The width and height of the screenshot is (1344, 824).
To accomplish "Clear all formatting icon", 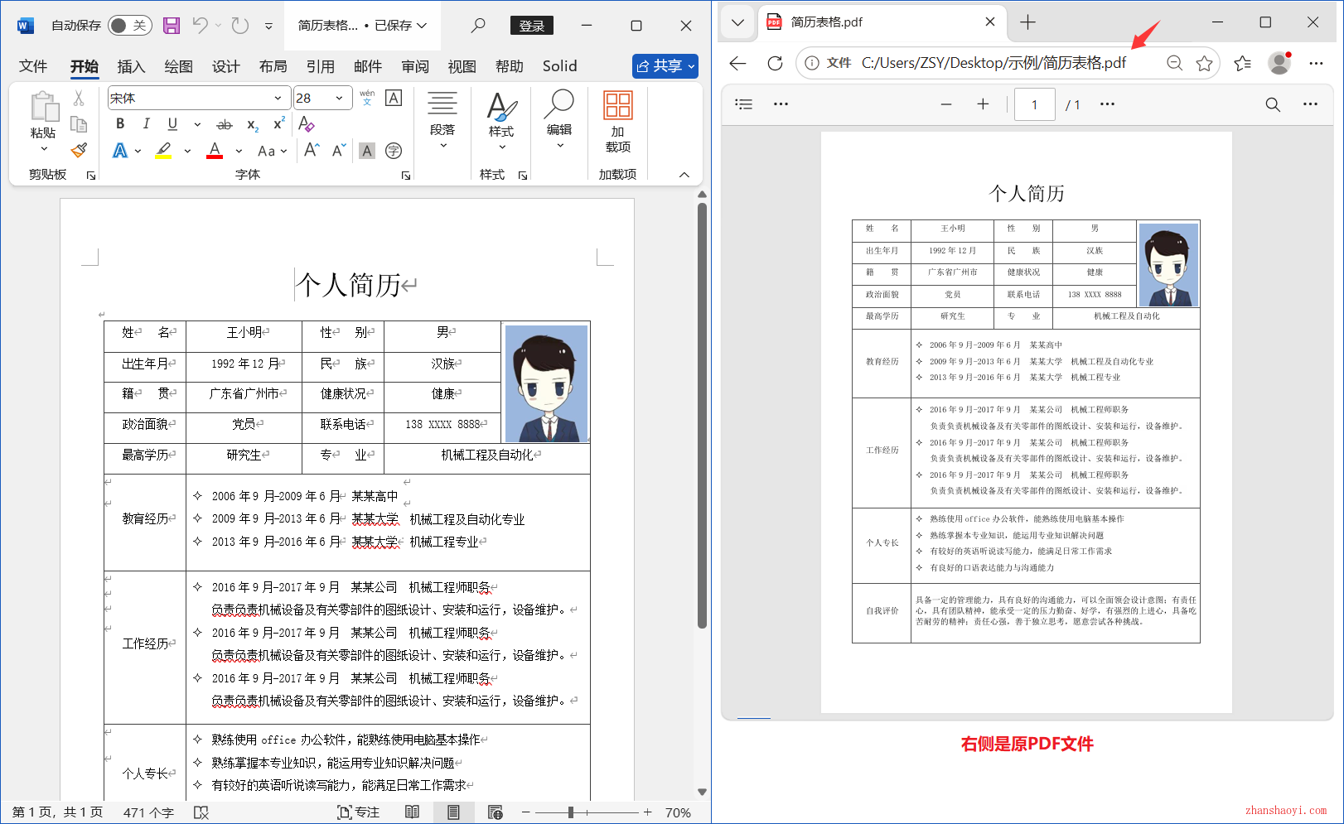I will point(307,124).
